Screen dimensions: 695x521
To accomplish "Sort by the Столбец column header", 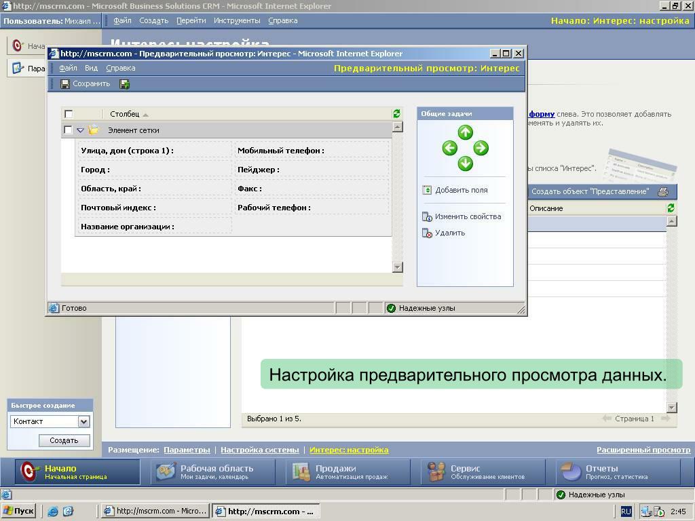I will click(125, 114).
